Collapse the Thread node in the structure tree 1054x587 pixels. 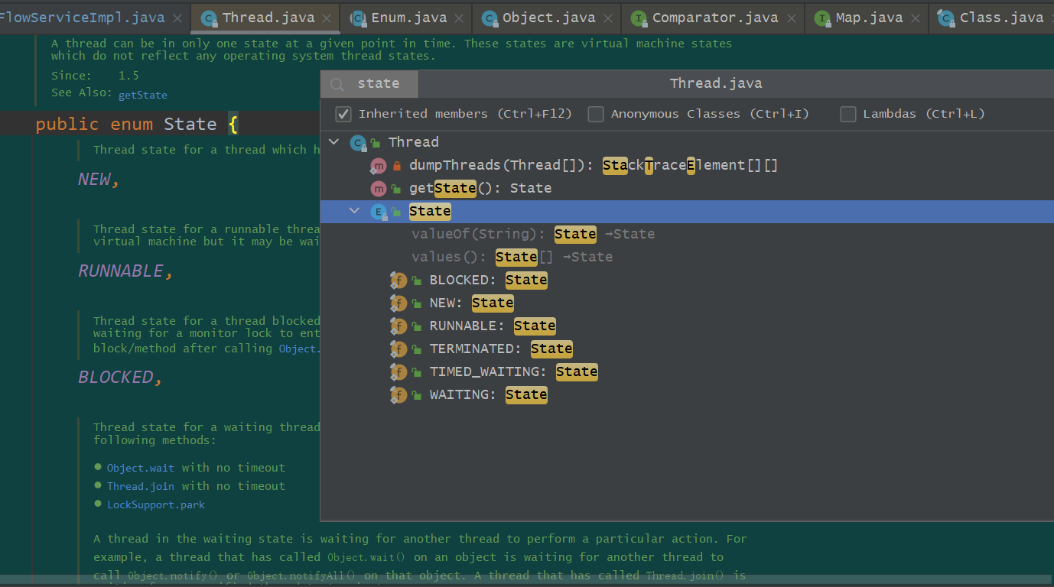pyautogui.click(x=333, y=142)
